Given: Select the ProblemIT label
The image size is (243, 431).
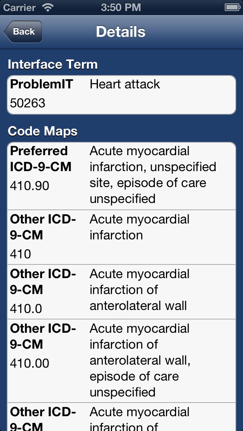Looking at the screenshot, I should click(41, 84).
